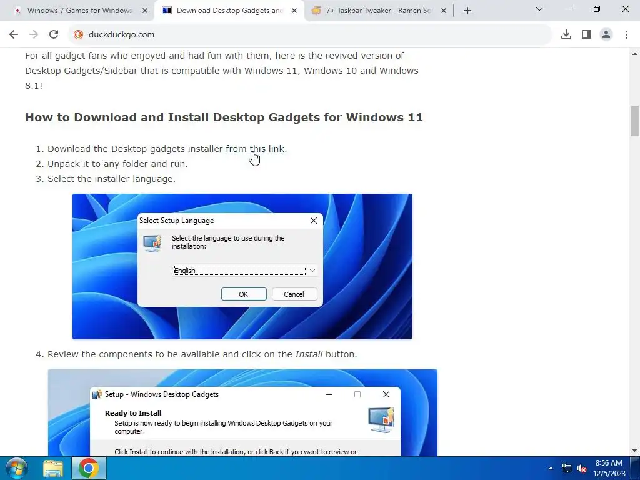Open the Windows Start menu orb
Screen dimensions: 640x480
(x=17, y=468)
